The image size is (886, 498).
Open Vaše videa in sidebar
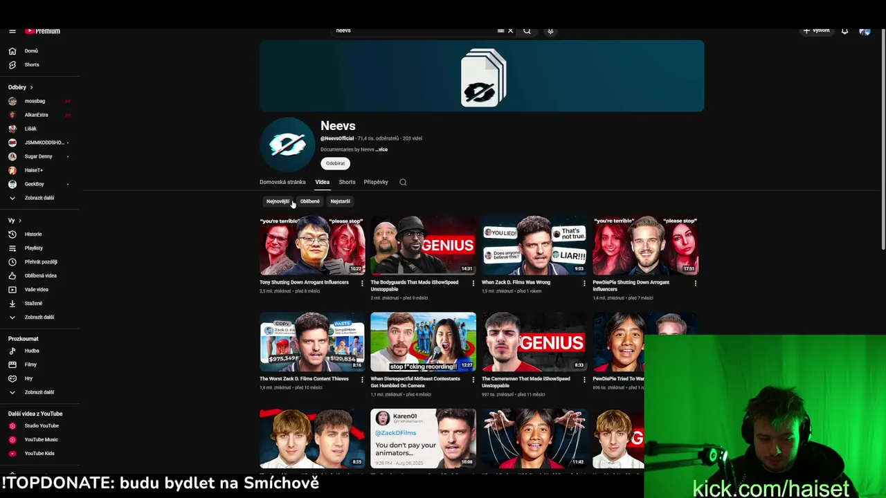point(40,290)
